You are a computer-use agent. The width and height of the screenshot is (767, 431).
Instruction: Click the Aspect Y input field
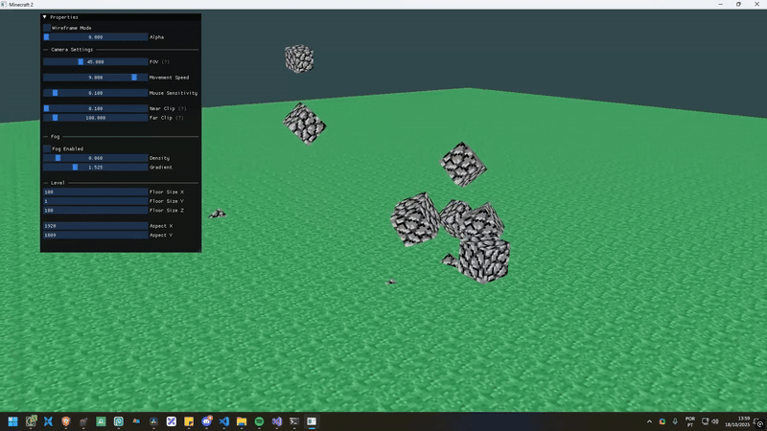pyautogui.click(x=95, y=235)
